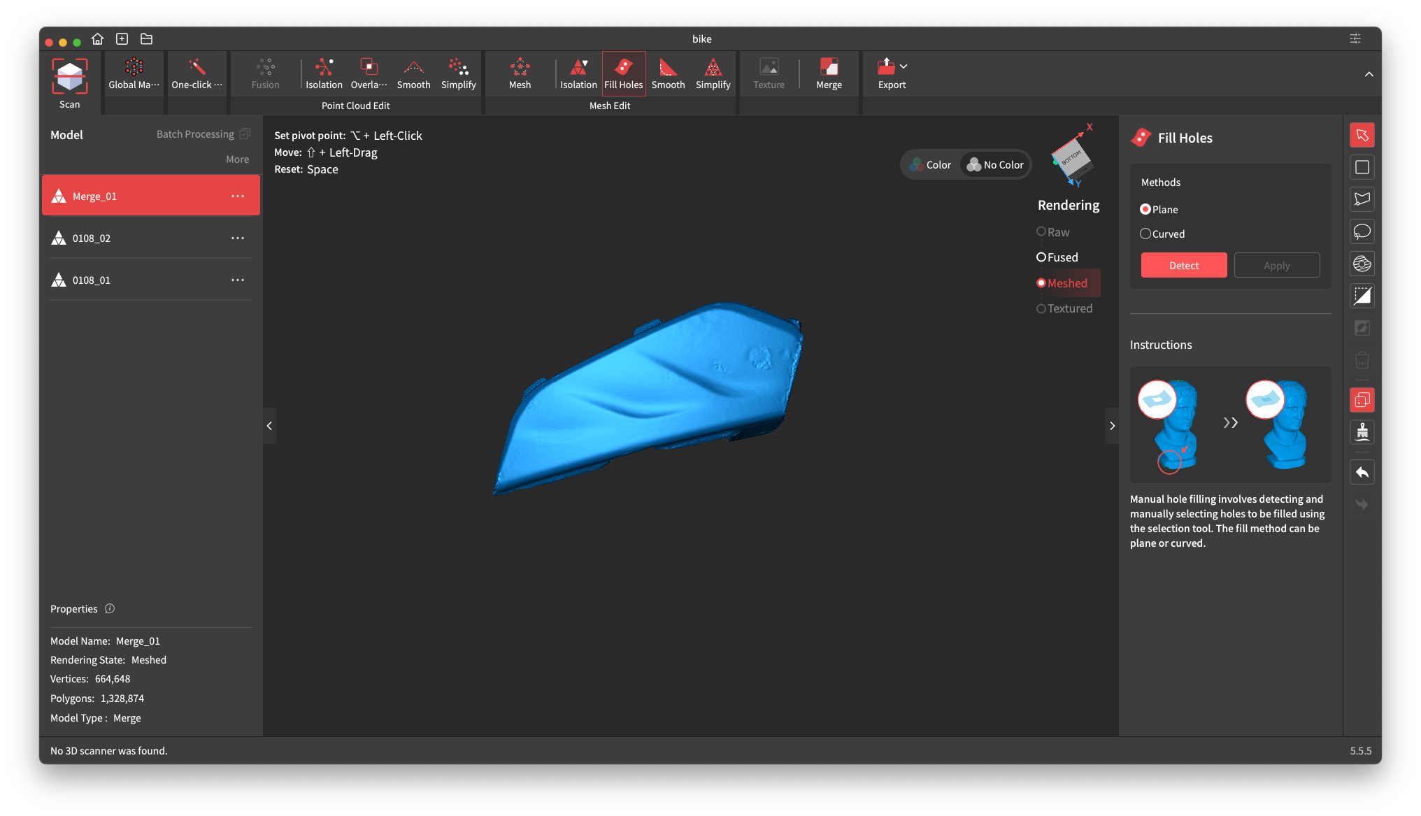Choose the lasso selection tool
The image size is (1421, 816).
tap(1362, 231)
